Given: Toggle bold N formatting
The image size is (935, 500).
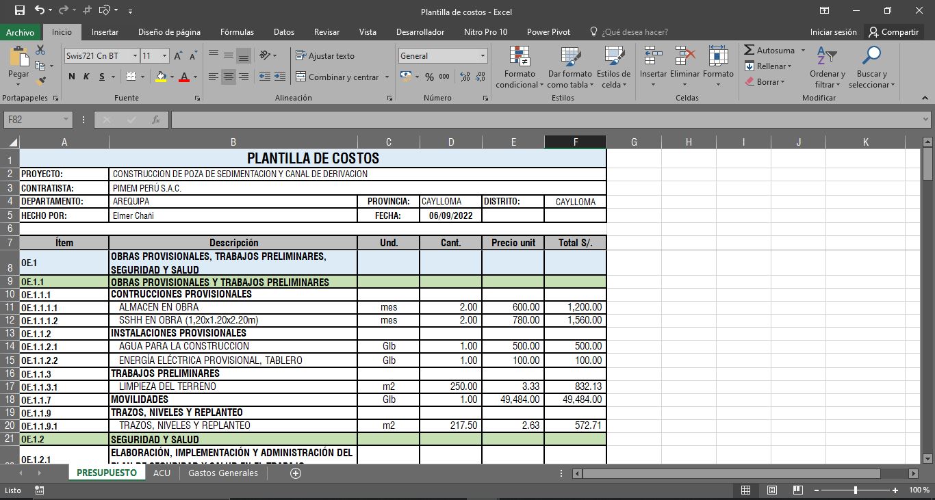Looking at the screenshot, I should pyautogui.click(x=72, y=77).
